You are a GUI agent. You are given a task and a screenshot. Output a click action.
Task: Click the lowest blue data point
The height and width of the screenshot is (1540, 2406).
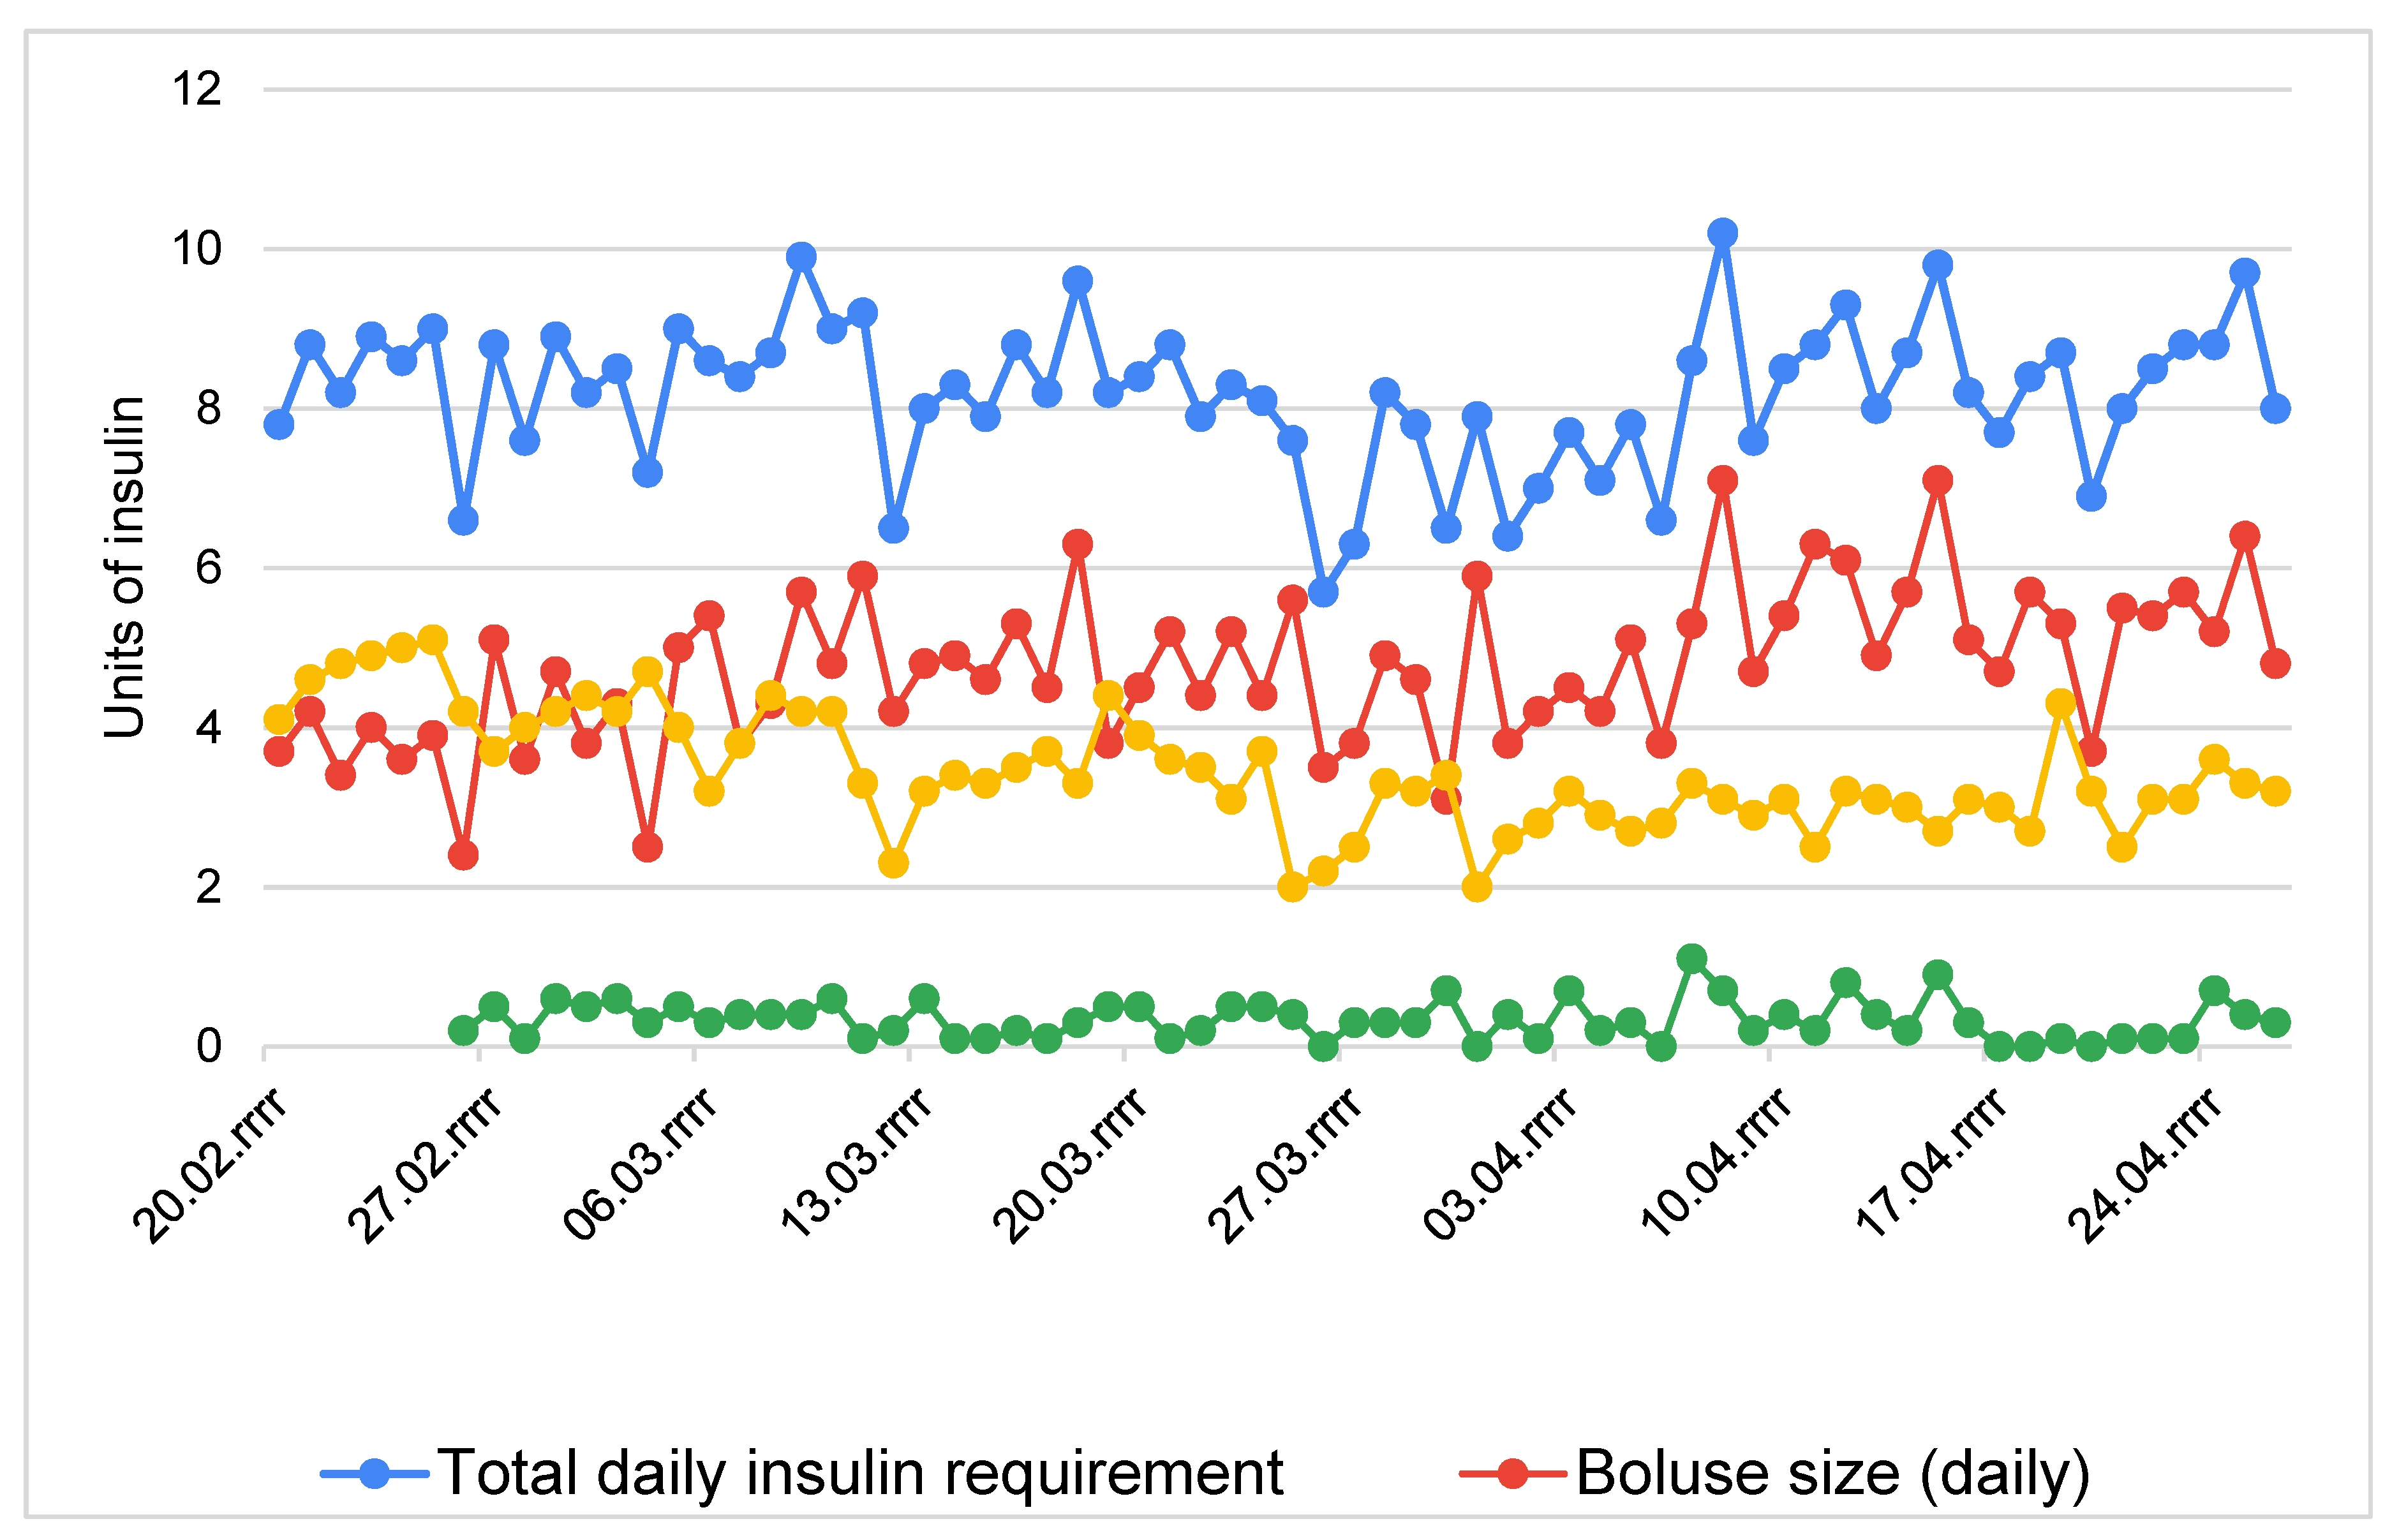click(1323, 592)
